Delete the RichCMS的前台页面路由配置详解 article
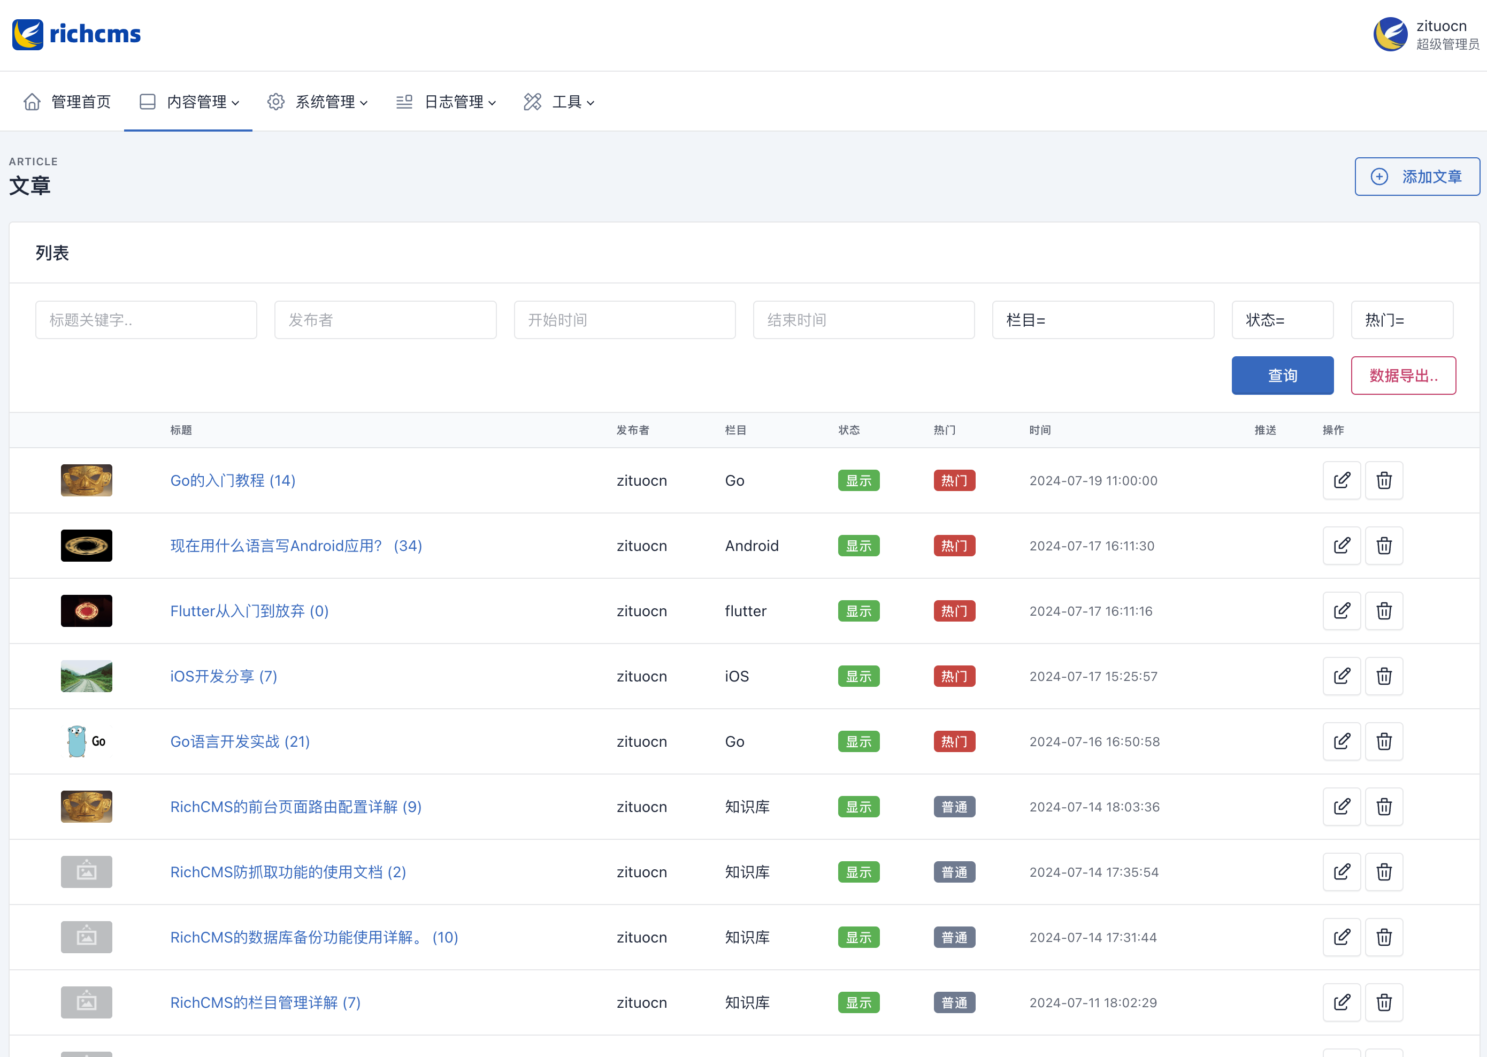The image size is (1487, 1057). pos(1384,807)
